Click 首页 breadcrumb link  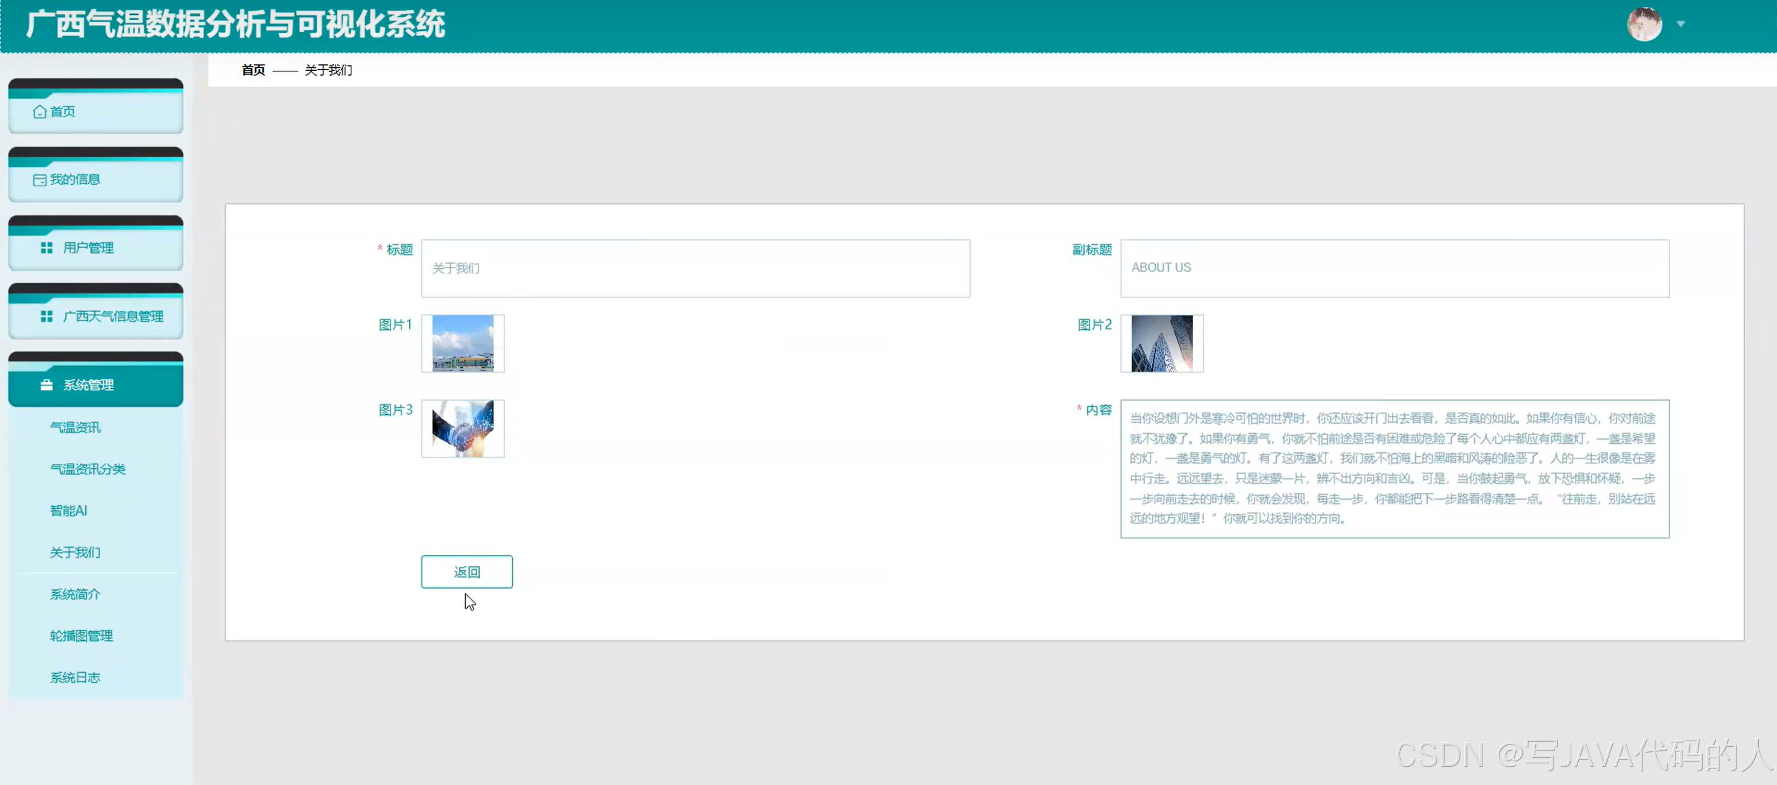tap(253, 71)
